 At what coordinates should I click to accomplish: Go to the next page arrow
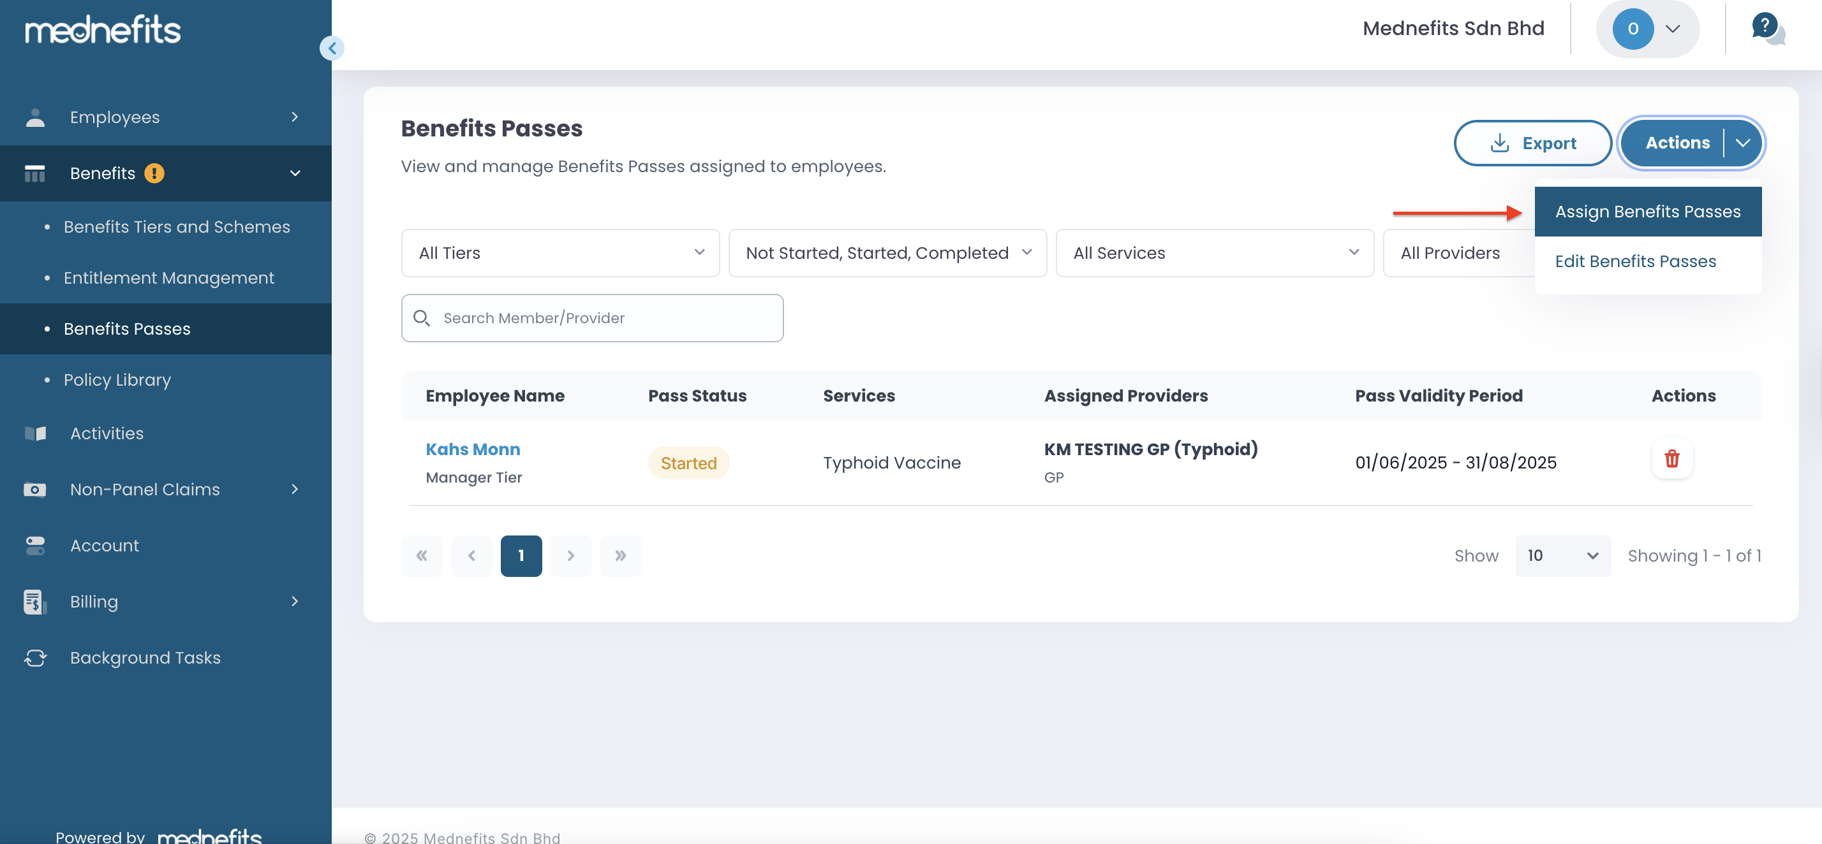pyautogui.click(x=570, y=556)
